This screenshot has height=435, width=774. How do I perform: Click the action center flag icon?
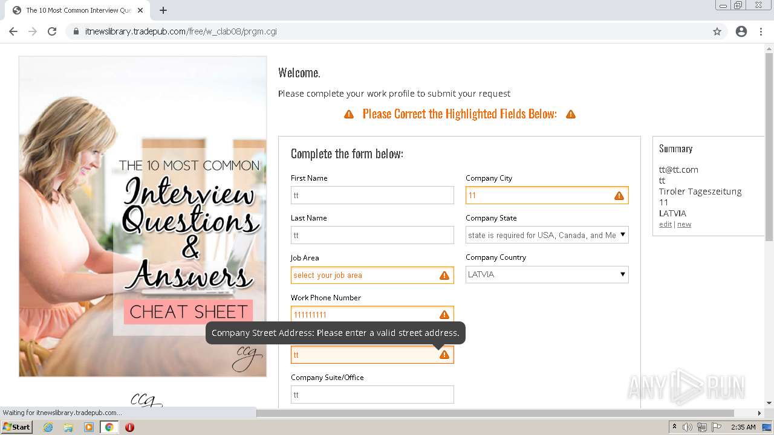point(717,427)
